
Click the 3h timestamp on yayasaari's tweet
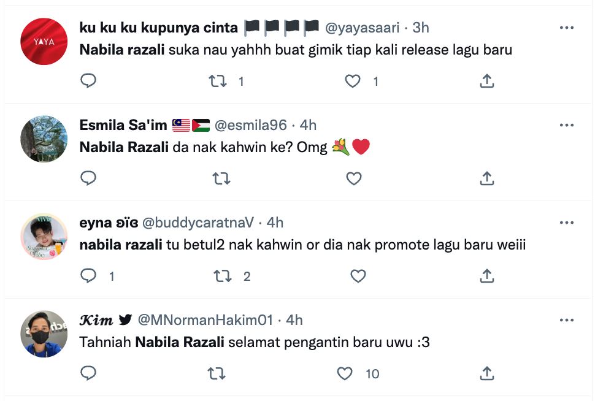[422, 28]
